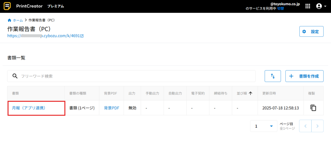
Task: Click the 書類を作成 button
Action: coord(304,76)
